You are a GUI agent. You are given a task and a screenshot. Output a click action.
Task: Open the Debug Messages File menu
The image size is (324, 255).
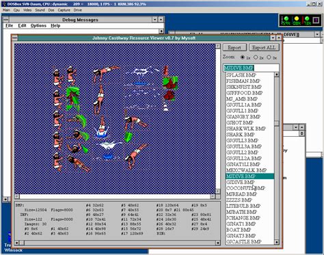9,25
